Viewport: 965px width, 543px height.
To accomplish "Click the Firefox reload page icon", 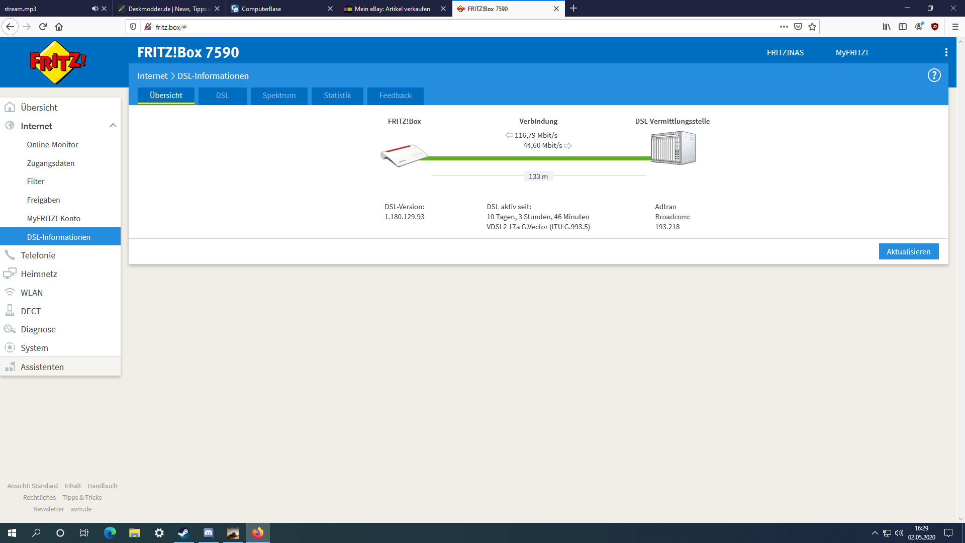I will pyautogui.click(x=43, y=27).
